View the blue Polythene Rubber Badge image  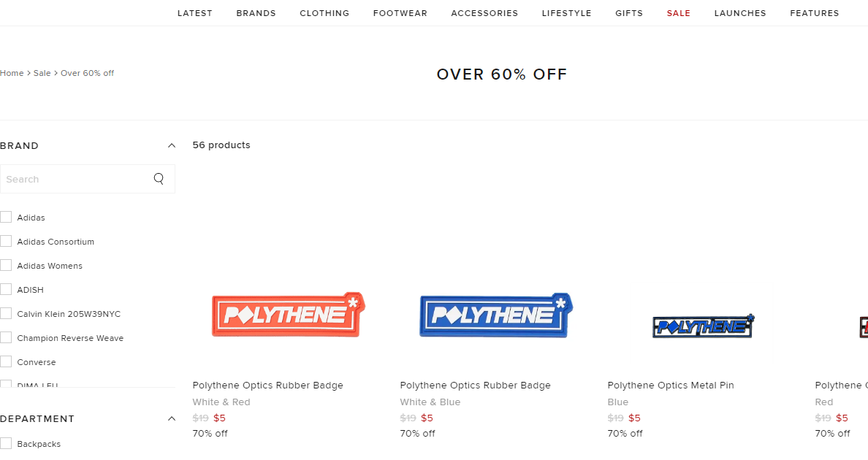pos(495,315)
